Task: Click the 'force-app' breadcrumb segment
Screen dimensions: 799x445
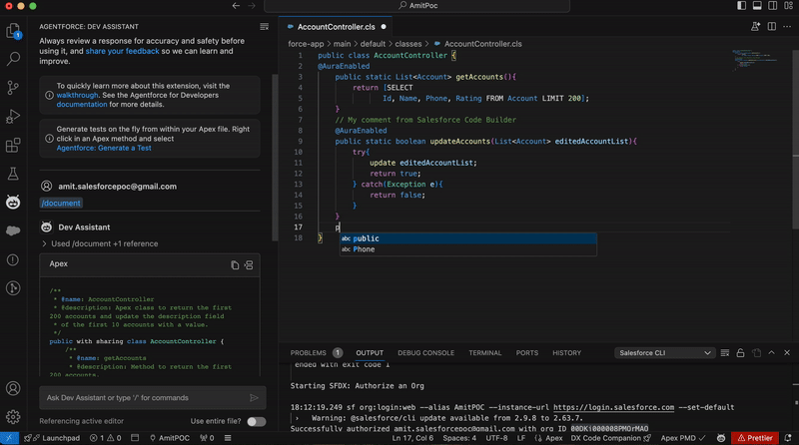Action: (x=306, y=44)
